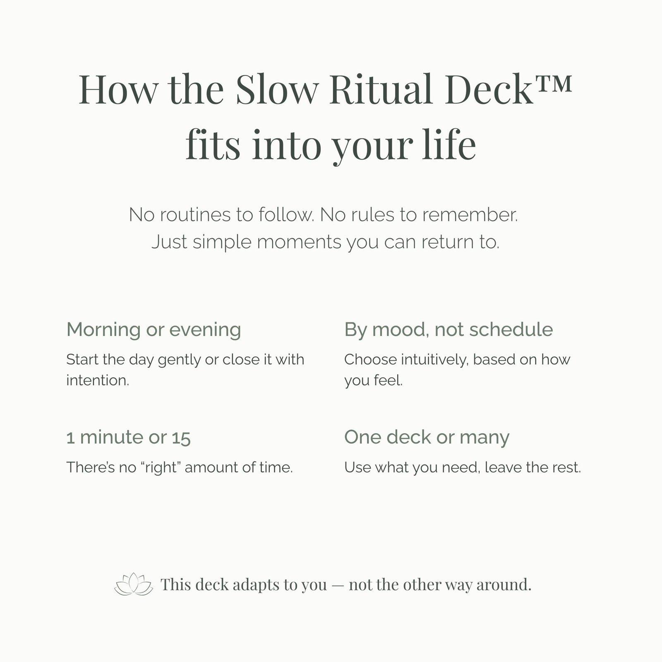Click the "Morning or evening" heading
Viewport: 662px width, 662px height.
154,330
